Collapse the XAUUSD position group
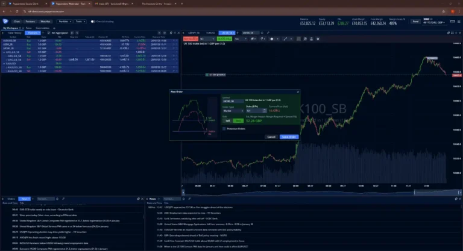 pos(4,63)
